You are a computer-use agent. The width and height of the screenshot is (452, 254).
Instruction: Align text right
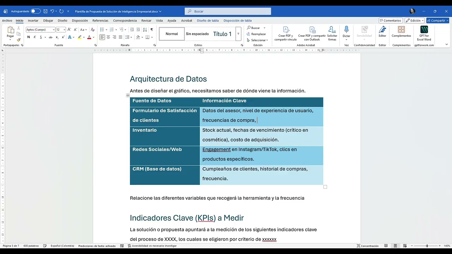tap(114, 37)
